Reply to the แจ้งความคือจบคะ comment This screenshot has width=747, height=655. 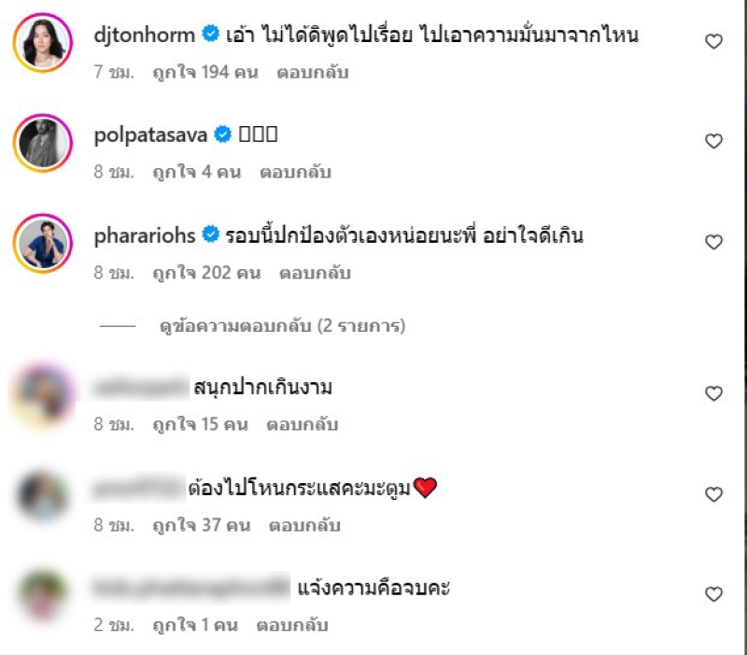(x=292, y=625)
